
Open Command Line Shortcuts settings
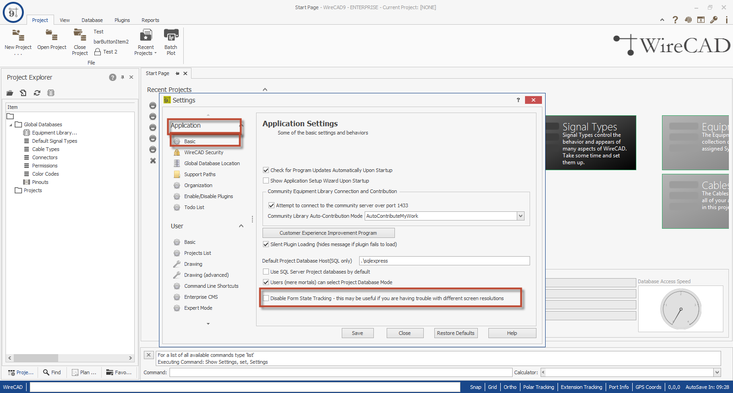(211, 286)
